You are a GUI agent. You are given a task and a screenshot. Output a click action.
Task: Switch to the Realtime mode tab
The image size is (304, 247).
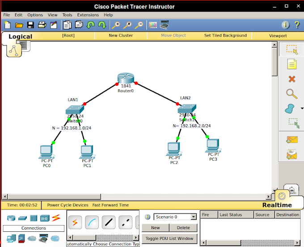click(277, 205)
